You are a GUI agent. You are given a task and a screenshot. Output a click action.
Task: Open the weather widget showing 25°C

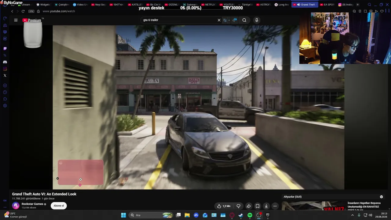point(15,215)
